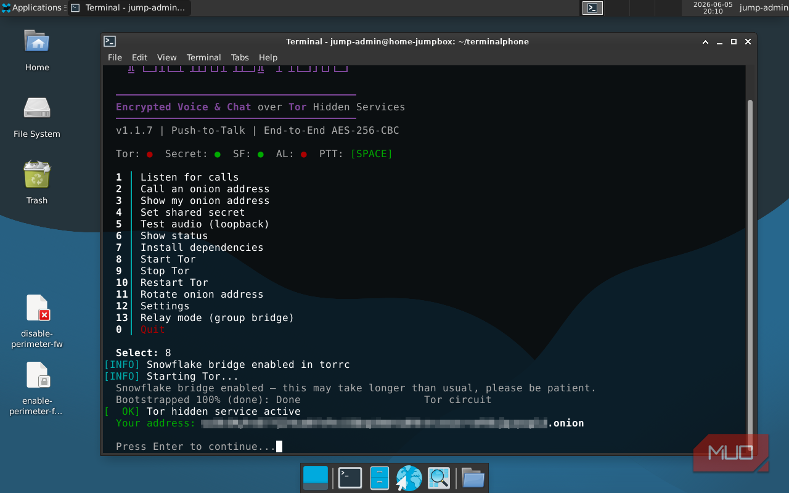Screen dimensions: 789x493
Task: Launch Terminal Emulator from the dock
Action: pos(350,478)
